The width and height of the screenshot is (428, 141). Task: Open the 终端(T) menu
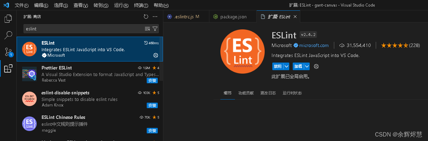[141, 6]
